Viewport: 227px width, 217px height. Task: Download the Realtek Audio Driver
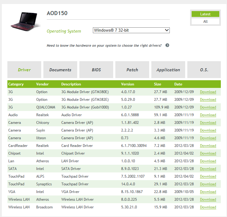(208, 115)
